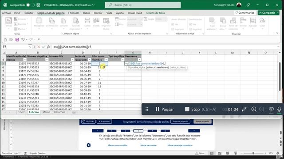This screenshot has width=284, height=159.
Task: Pause the screen recording
Action: tap(165, 109)
